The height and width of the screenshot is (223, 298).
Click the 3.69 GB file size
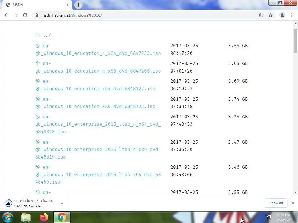238,81
